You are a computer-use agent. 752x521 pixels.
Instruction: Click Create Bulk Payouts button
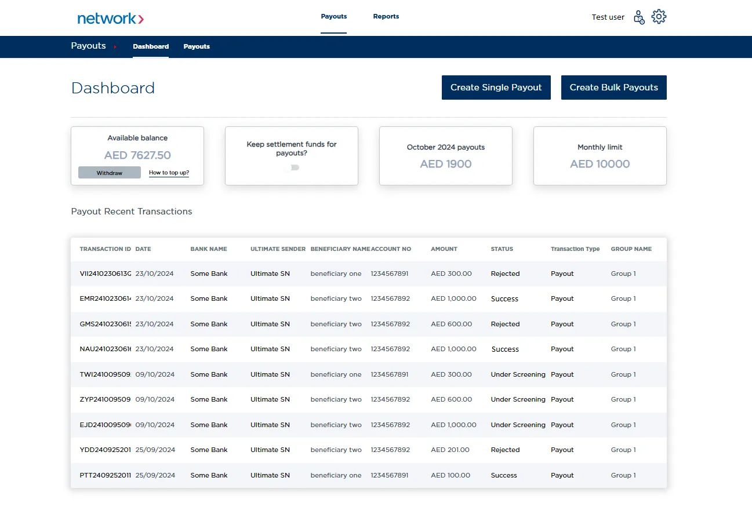(614, 88)
